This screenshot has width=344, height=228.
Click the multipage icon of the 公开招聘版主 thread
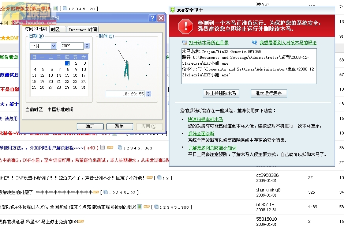pos(65,8)
